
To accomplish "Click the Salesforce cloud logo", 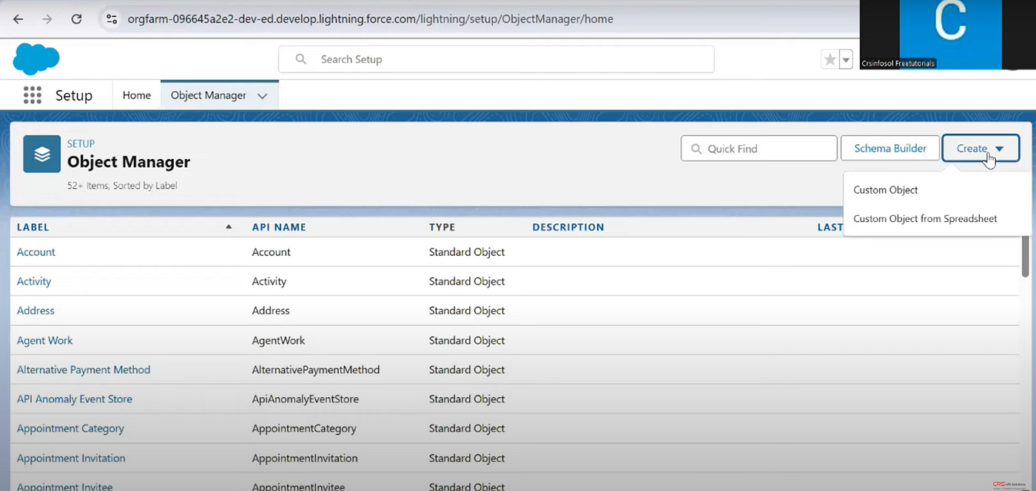I will (36, 59).
